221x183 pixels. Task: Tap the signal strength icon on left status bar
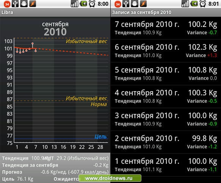point(74,4)
